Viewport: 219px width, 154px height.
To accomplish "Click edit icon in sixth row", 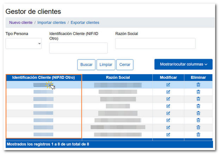I will (168, 120).
